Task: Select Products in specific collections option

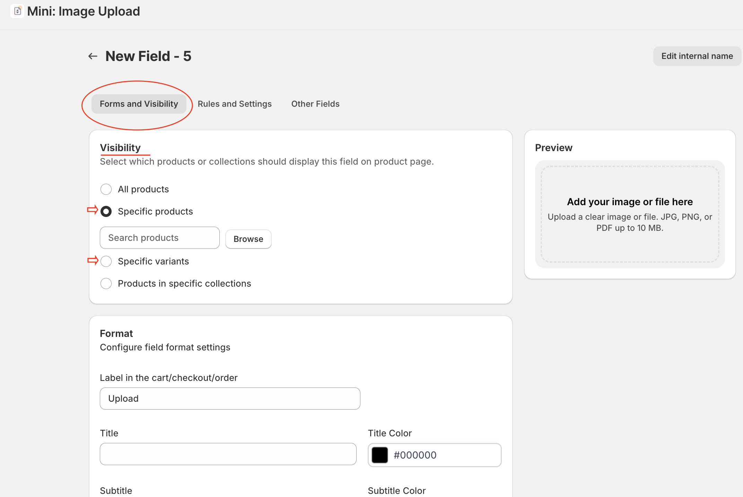Action: point(106,284)
